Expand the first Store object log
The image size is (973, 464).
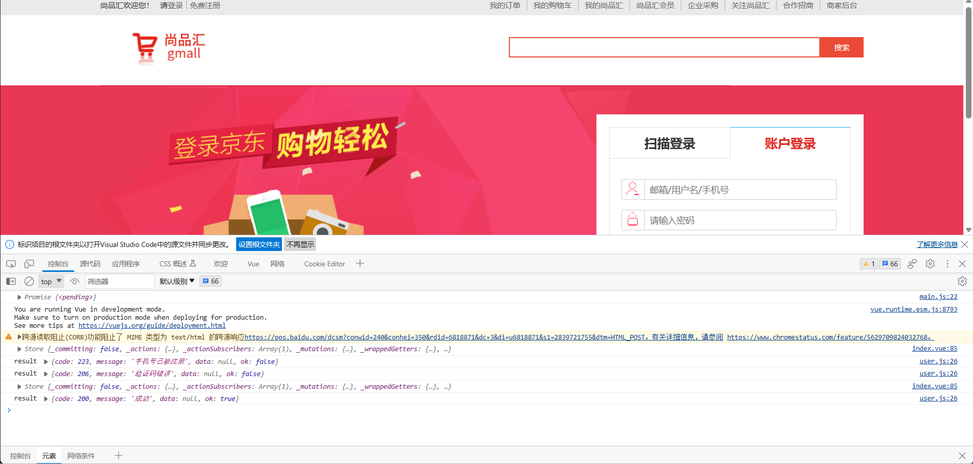click(x=19, y=349)
